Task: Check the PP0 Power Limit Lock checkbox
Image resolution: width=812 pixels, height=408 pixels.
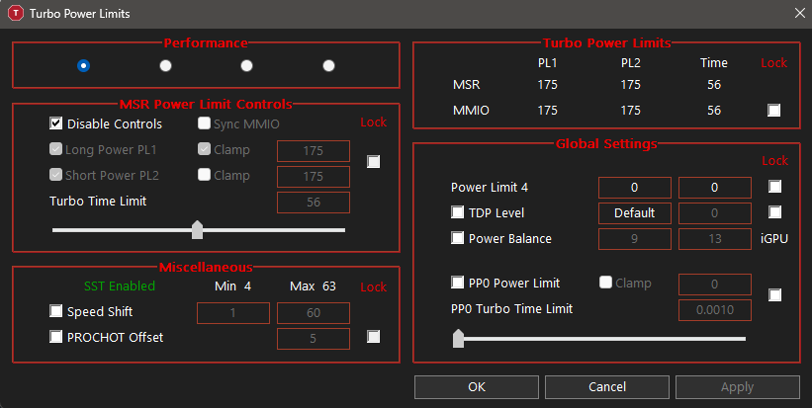Action: click(x=775, y=295)
